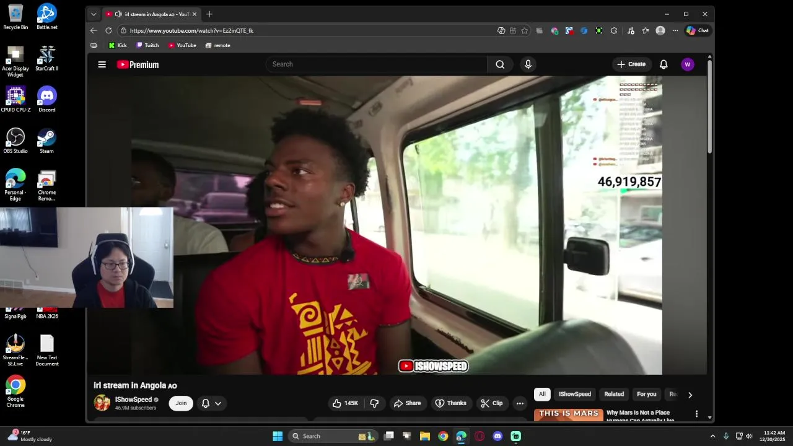Open a new browser tab with plus

point(209,14)
